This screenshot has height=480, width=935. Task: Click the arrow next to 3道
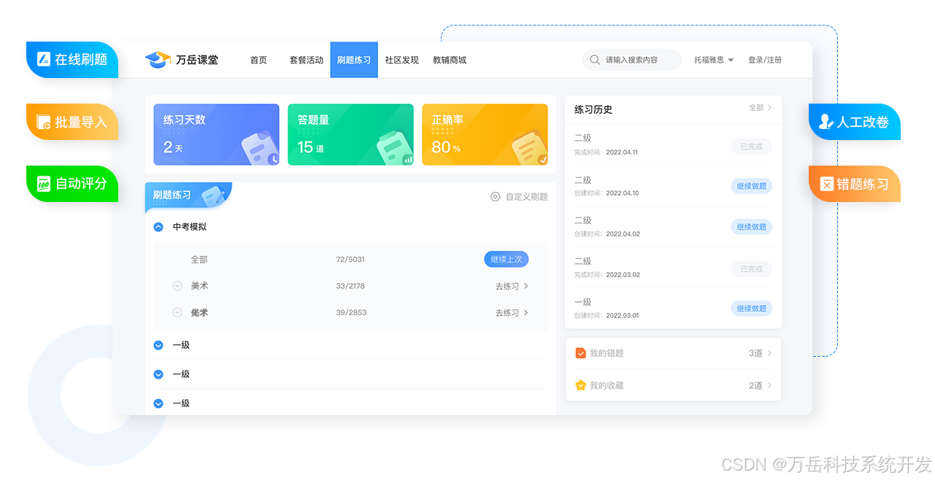coord(769,353)
